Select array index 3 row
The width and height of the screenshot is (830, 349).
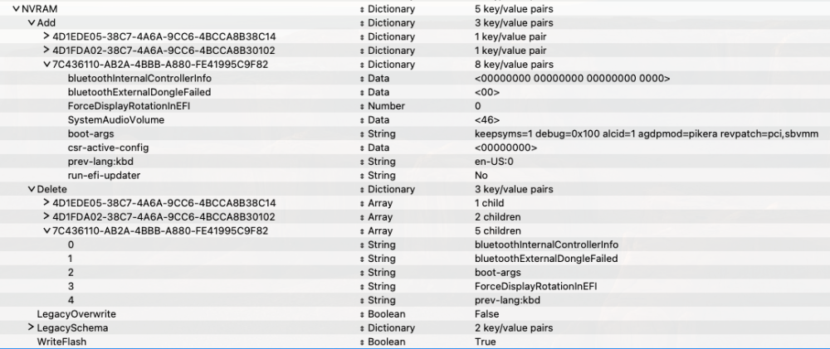[x=71, y=286]
